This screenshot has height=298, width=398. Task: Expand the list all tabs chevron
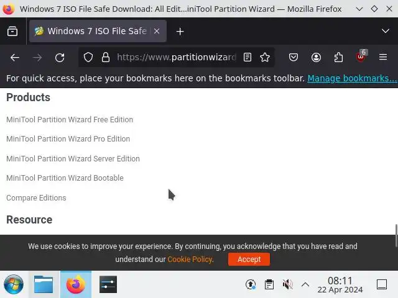pyautogui.click(x=386, y=31)
